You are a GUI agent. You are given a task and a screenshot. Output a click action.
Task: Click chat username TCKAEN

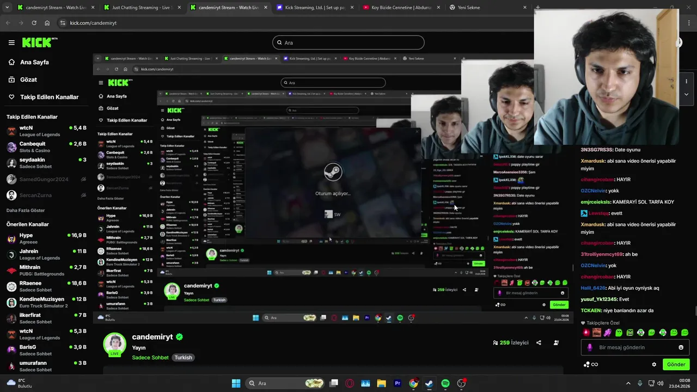click(591, 311)
